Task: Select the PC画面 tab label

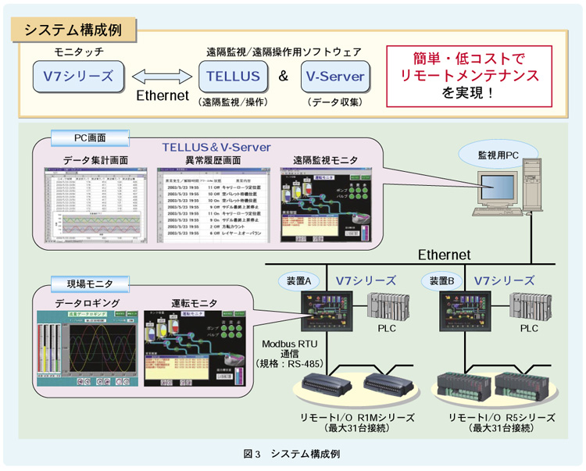Action: 90,137
